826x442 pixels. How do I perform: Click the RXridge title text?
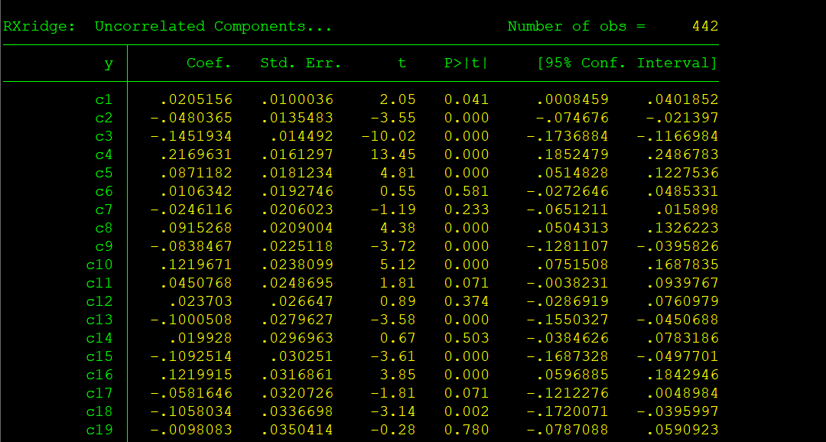coord(34,25)
